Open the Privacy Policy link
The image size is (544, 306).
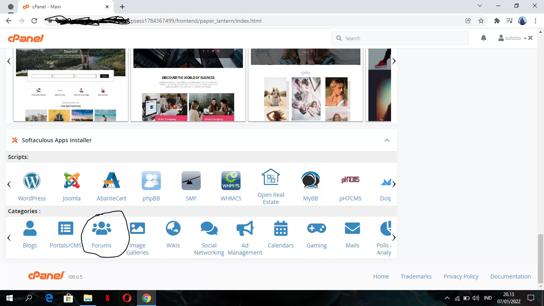pos(461,277)
